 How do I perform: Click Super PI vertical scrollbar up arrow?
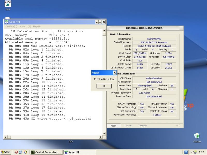104,30
